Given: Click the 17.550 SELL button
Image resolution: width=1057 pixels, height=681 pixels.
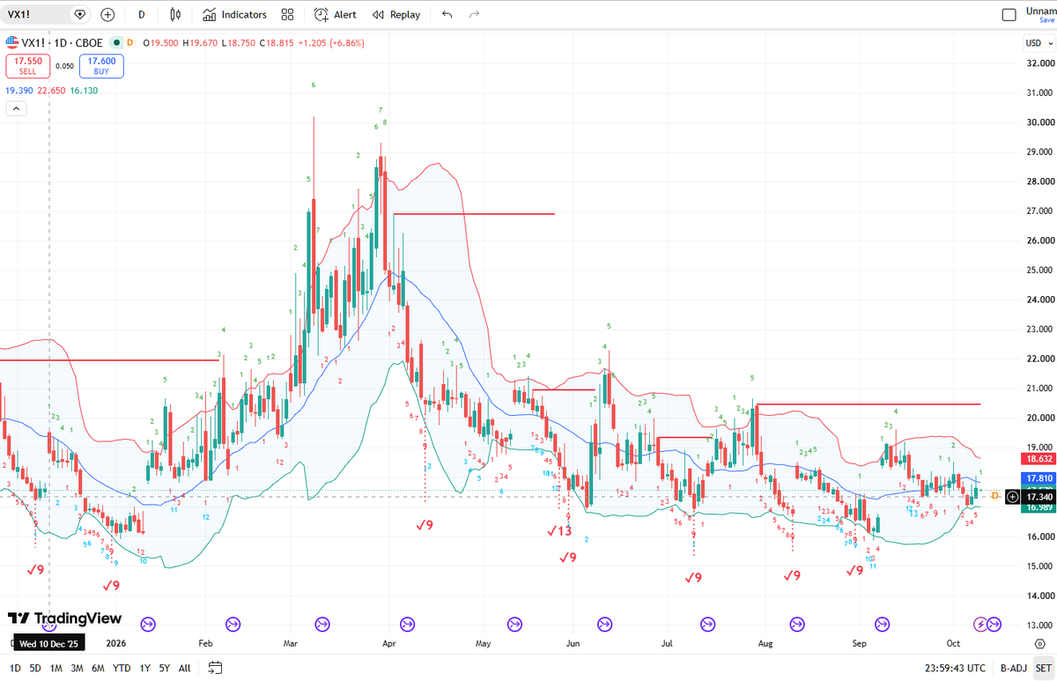Looking at the screenshot, I should coord(28,66).
